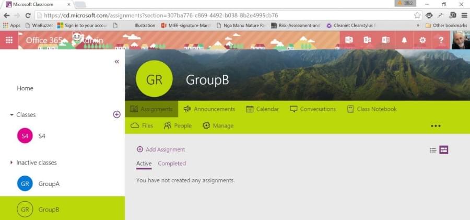This screenshot has width=470, height=220.
Task: Open the monkey face extension icon
Action: click(429, 15)
